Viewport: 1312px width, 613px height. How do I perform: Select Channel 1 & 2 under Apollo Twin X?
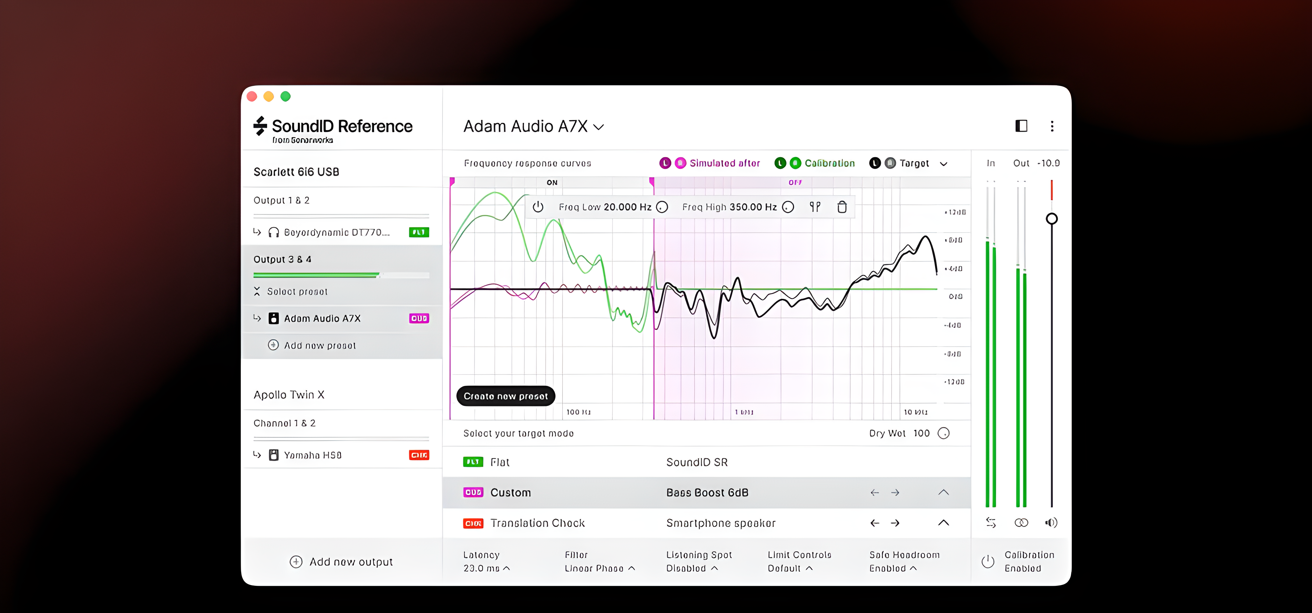point(285,423)
